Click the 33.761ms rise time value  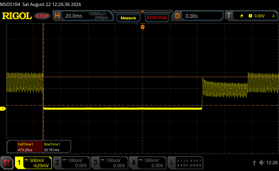click(51, 150)
